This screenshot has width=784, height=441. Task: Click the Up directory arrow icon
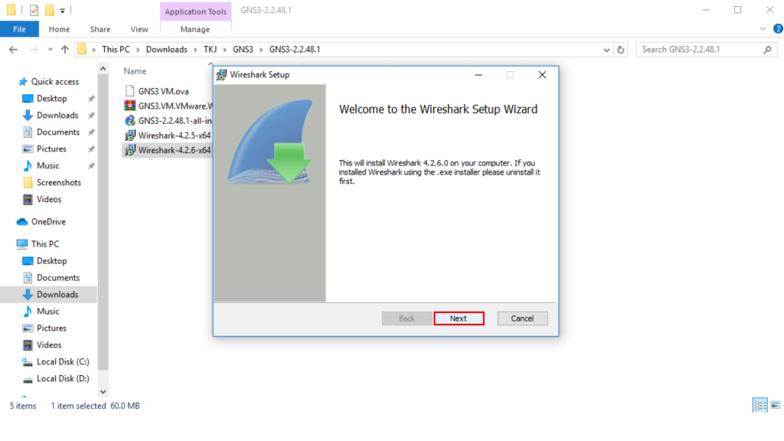[64, 50]
